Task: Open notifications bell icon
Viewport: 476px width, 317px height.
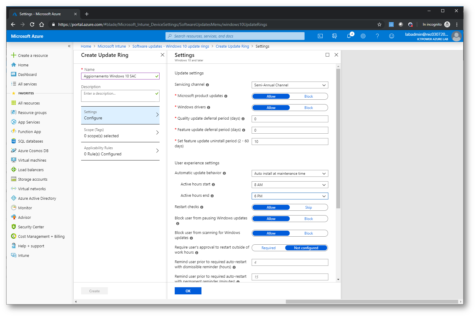Action: click(x=349, y=36)
